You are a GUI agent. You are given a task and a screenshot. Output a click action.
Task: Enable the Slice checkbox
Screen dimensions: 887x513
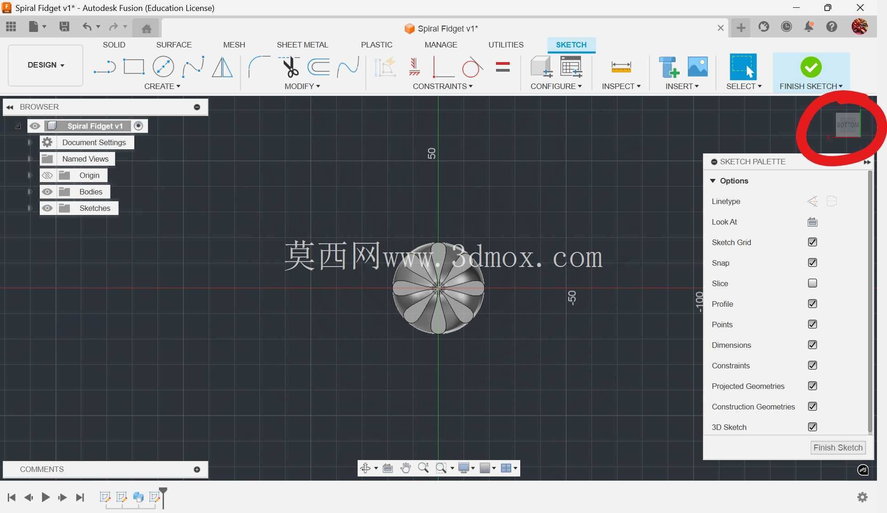[812, 283]
